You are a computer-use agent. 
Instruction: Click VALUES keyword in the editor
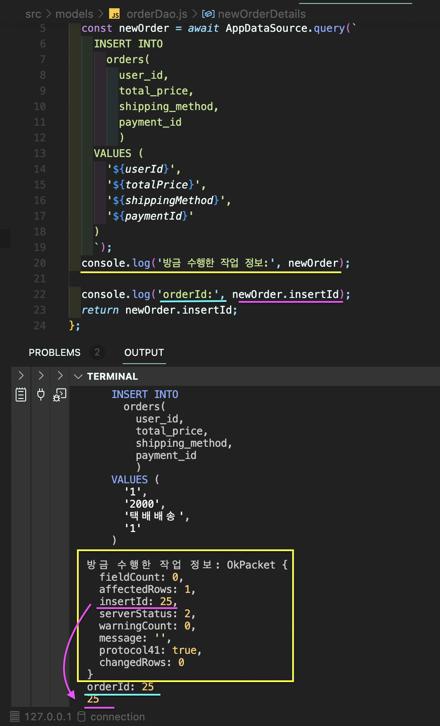(112, 154)
